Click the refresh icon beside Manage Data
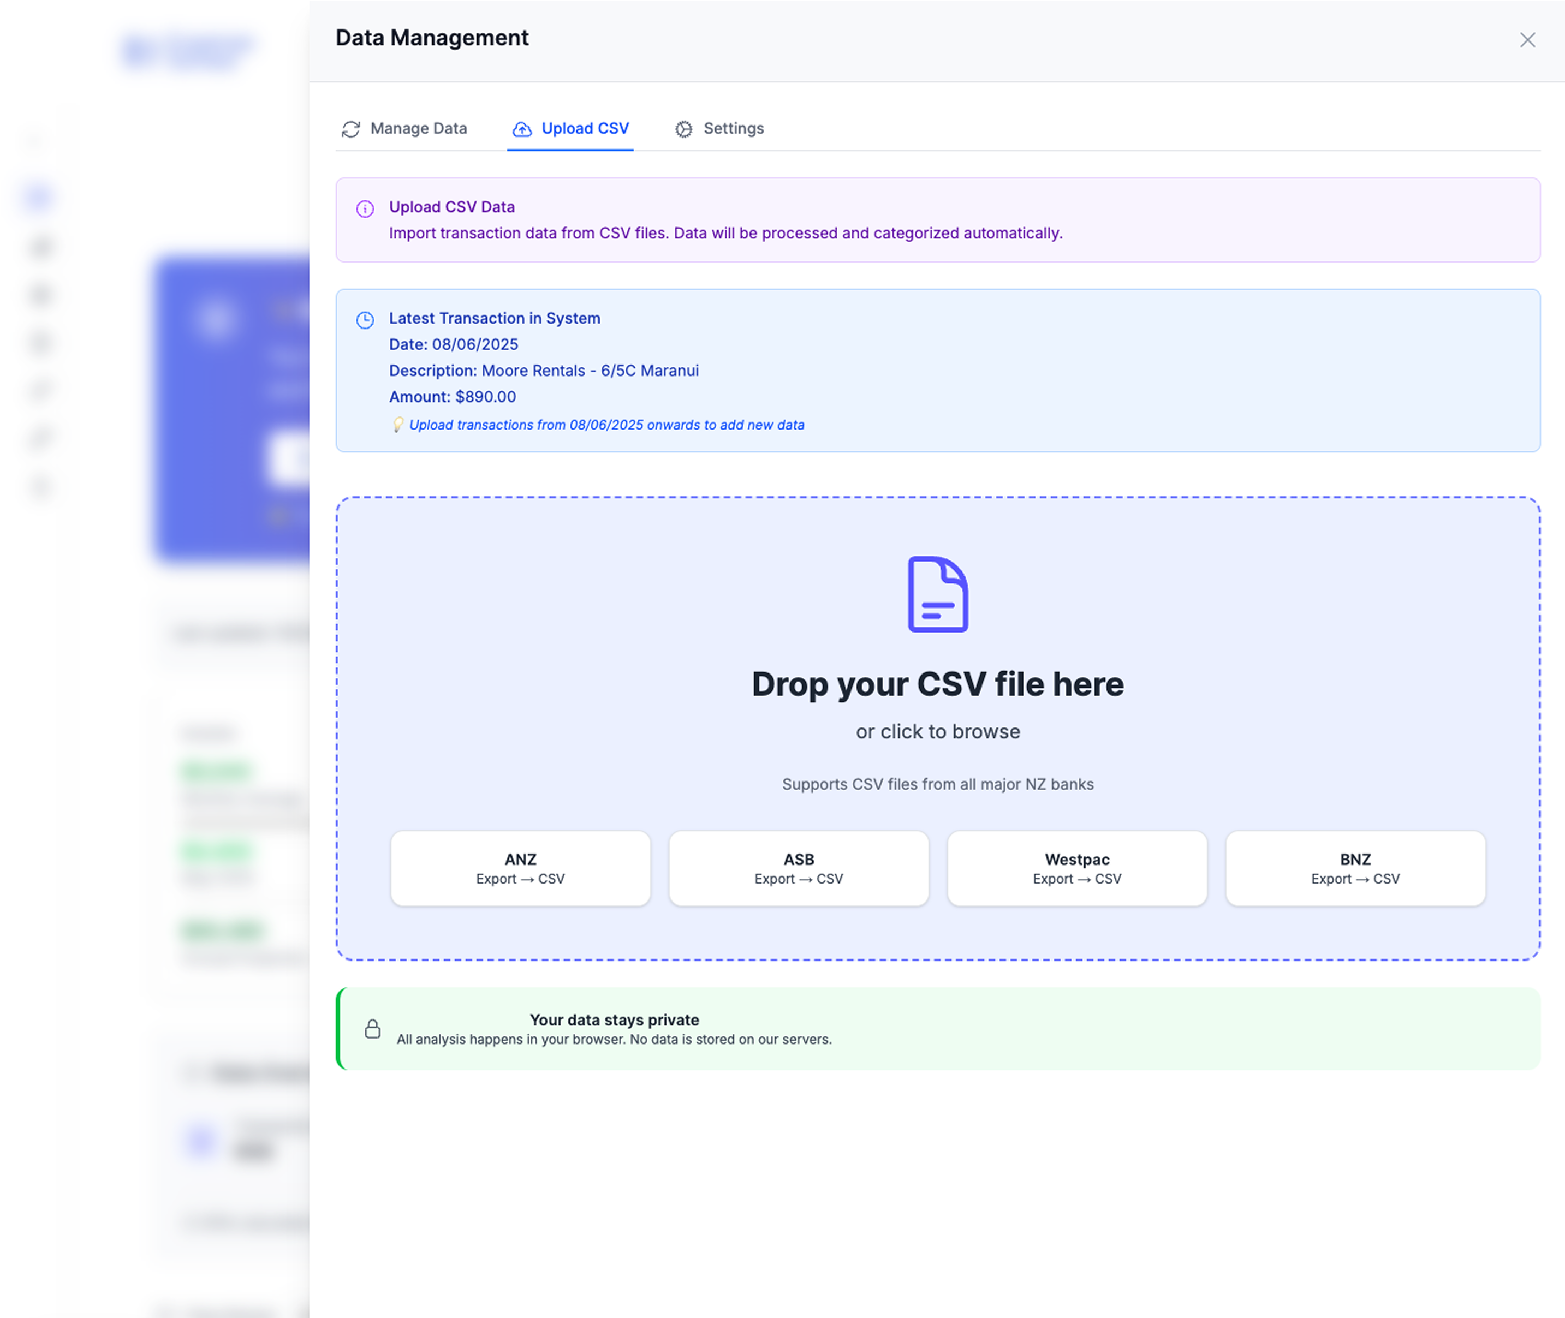Viewport: 1565px width, 1318px height. pyautogui.click(x=350, y=129)
